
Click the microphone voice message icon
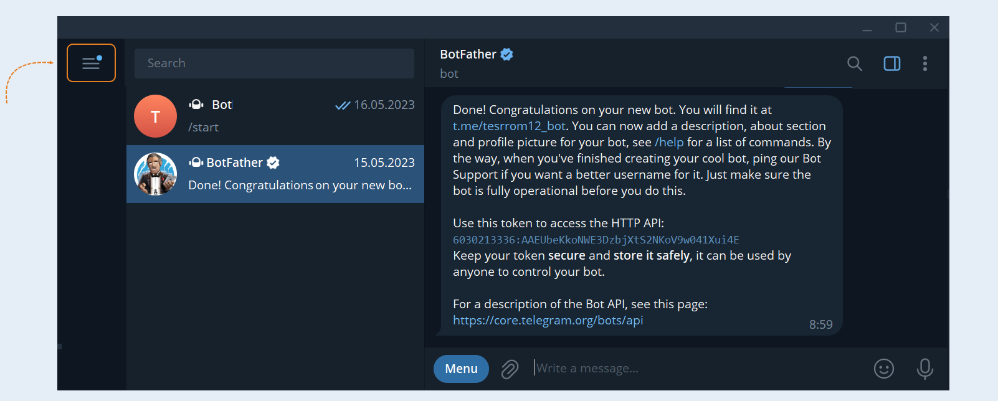[925, 369]
